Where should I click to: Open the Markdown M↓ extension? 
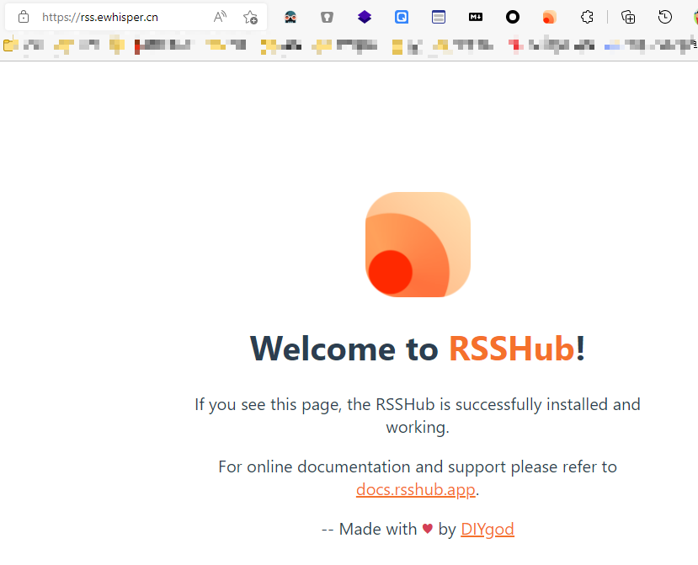click(476, 18)
